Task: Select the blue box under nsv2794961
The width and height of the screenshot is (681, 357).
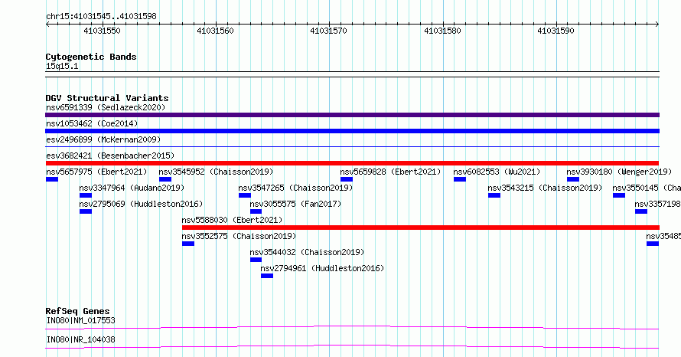Action: click(267, 276)
